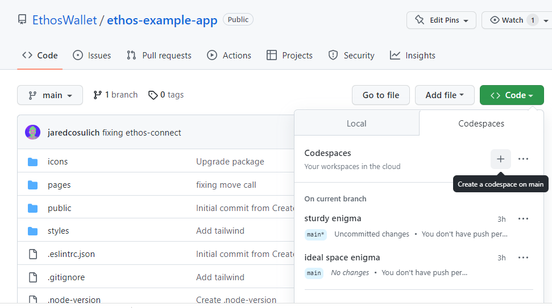Switch to the Security tab
This screenshot has width=552, height=308.
[351, 56]
